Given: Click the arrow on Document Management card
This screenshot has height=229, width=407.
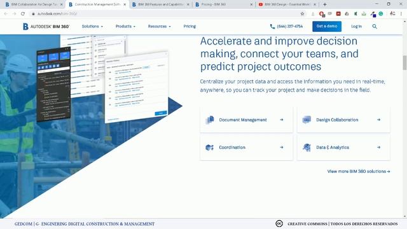Looking at the screenshot, I should click(x=282, y=120).
